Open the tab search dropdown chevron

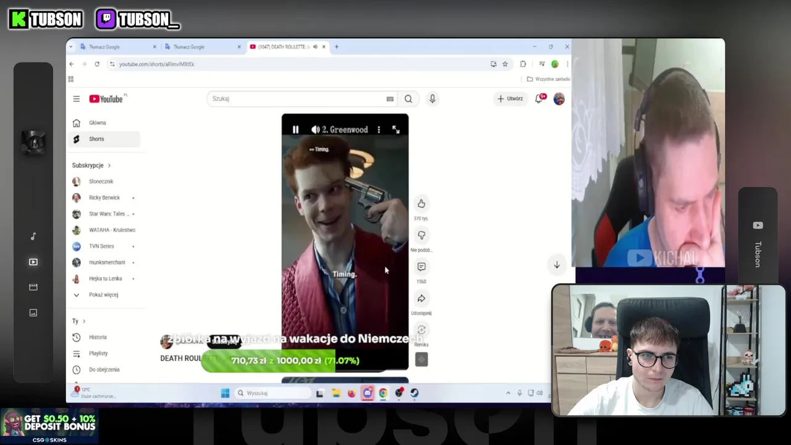[x=70, y=47]
